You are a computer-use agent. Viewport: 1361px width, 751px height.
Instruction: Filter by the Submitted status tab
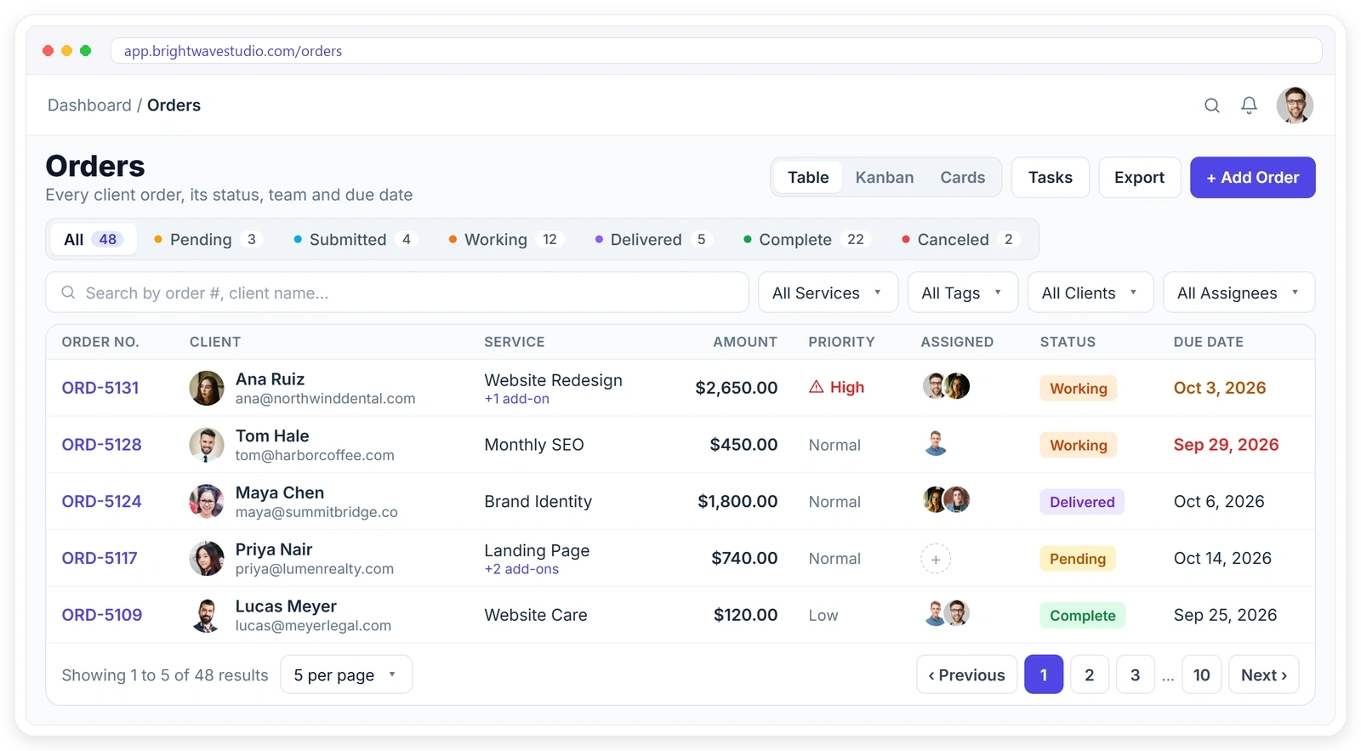pos(355,240)
